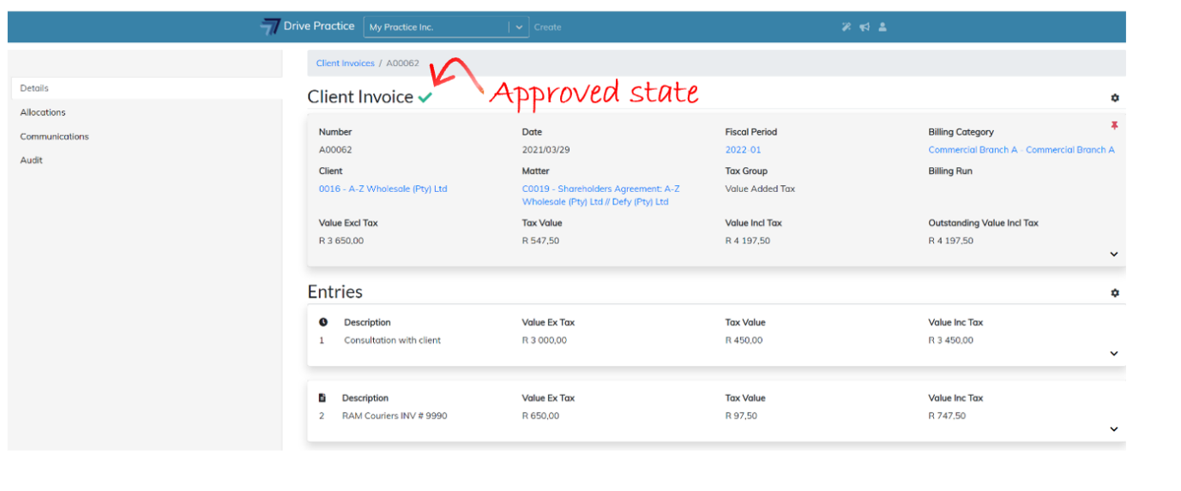Click the Create button in top bar
Image resolution: width=1181 pixels, height=491 pixels.
[x=547, y=27]
